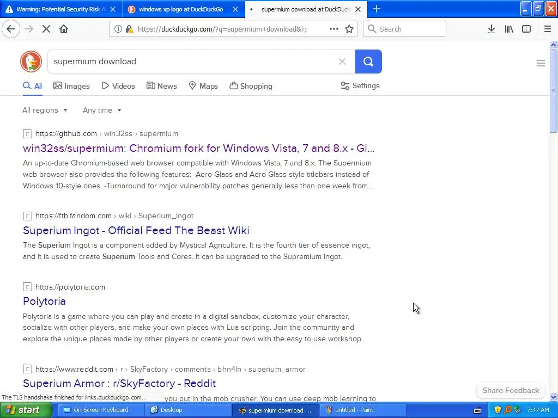
Task: Submit search with blue magnifier button
Action: 368,62
